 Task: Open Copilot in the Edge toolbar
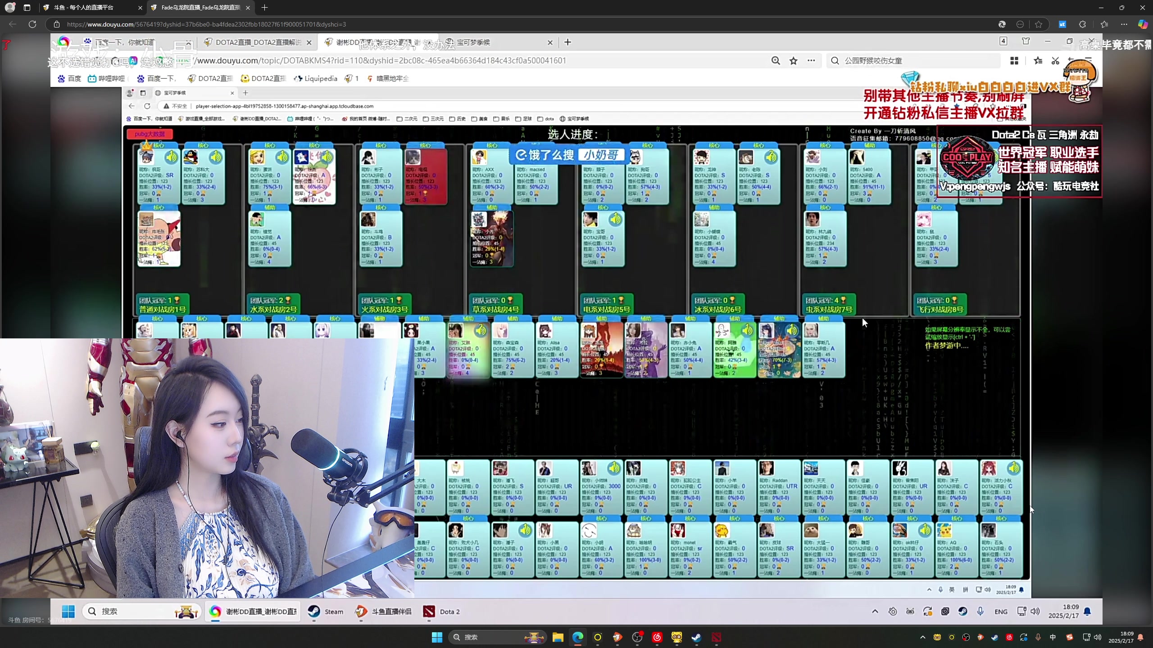[x=1142, y=24]
